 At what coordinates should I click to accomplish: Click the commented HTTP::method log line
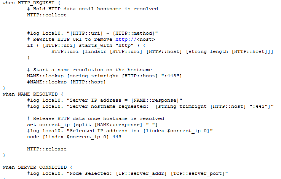coord(93,34)
